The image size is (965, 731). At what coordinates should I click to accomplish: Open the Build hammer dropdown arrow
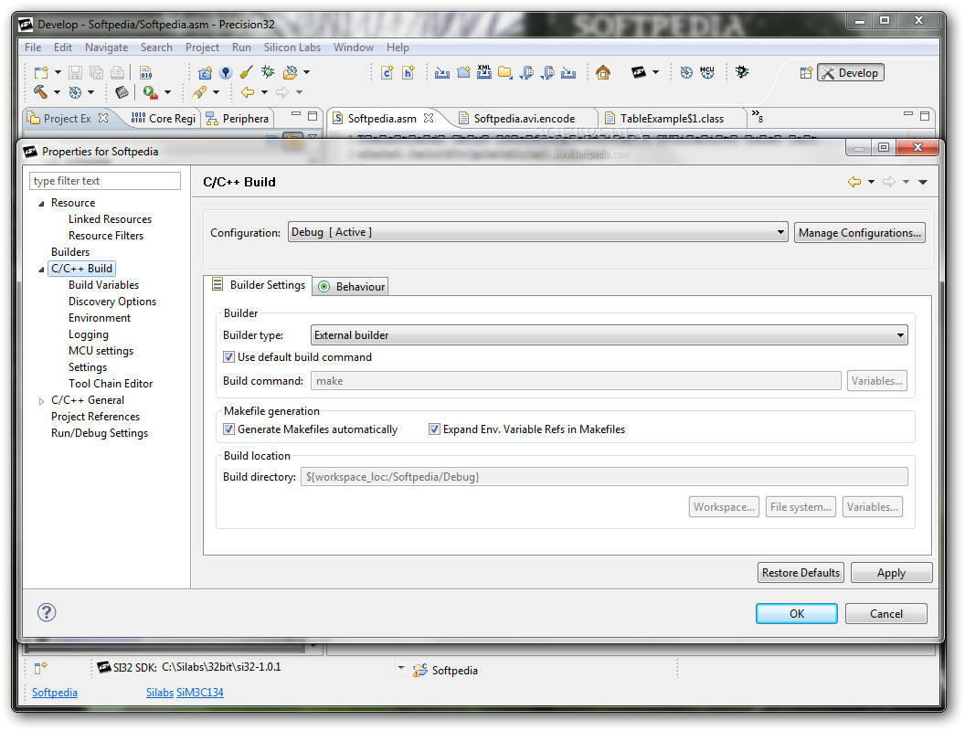click(57, 92)
